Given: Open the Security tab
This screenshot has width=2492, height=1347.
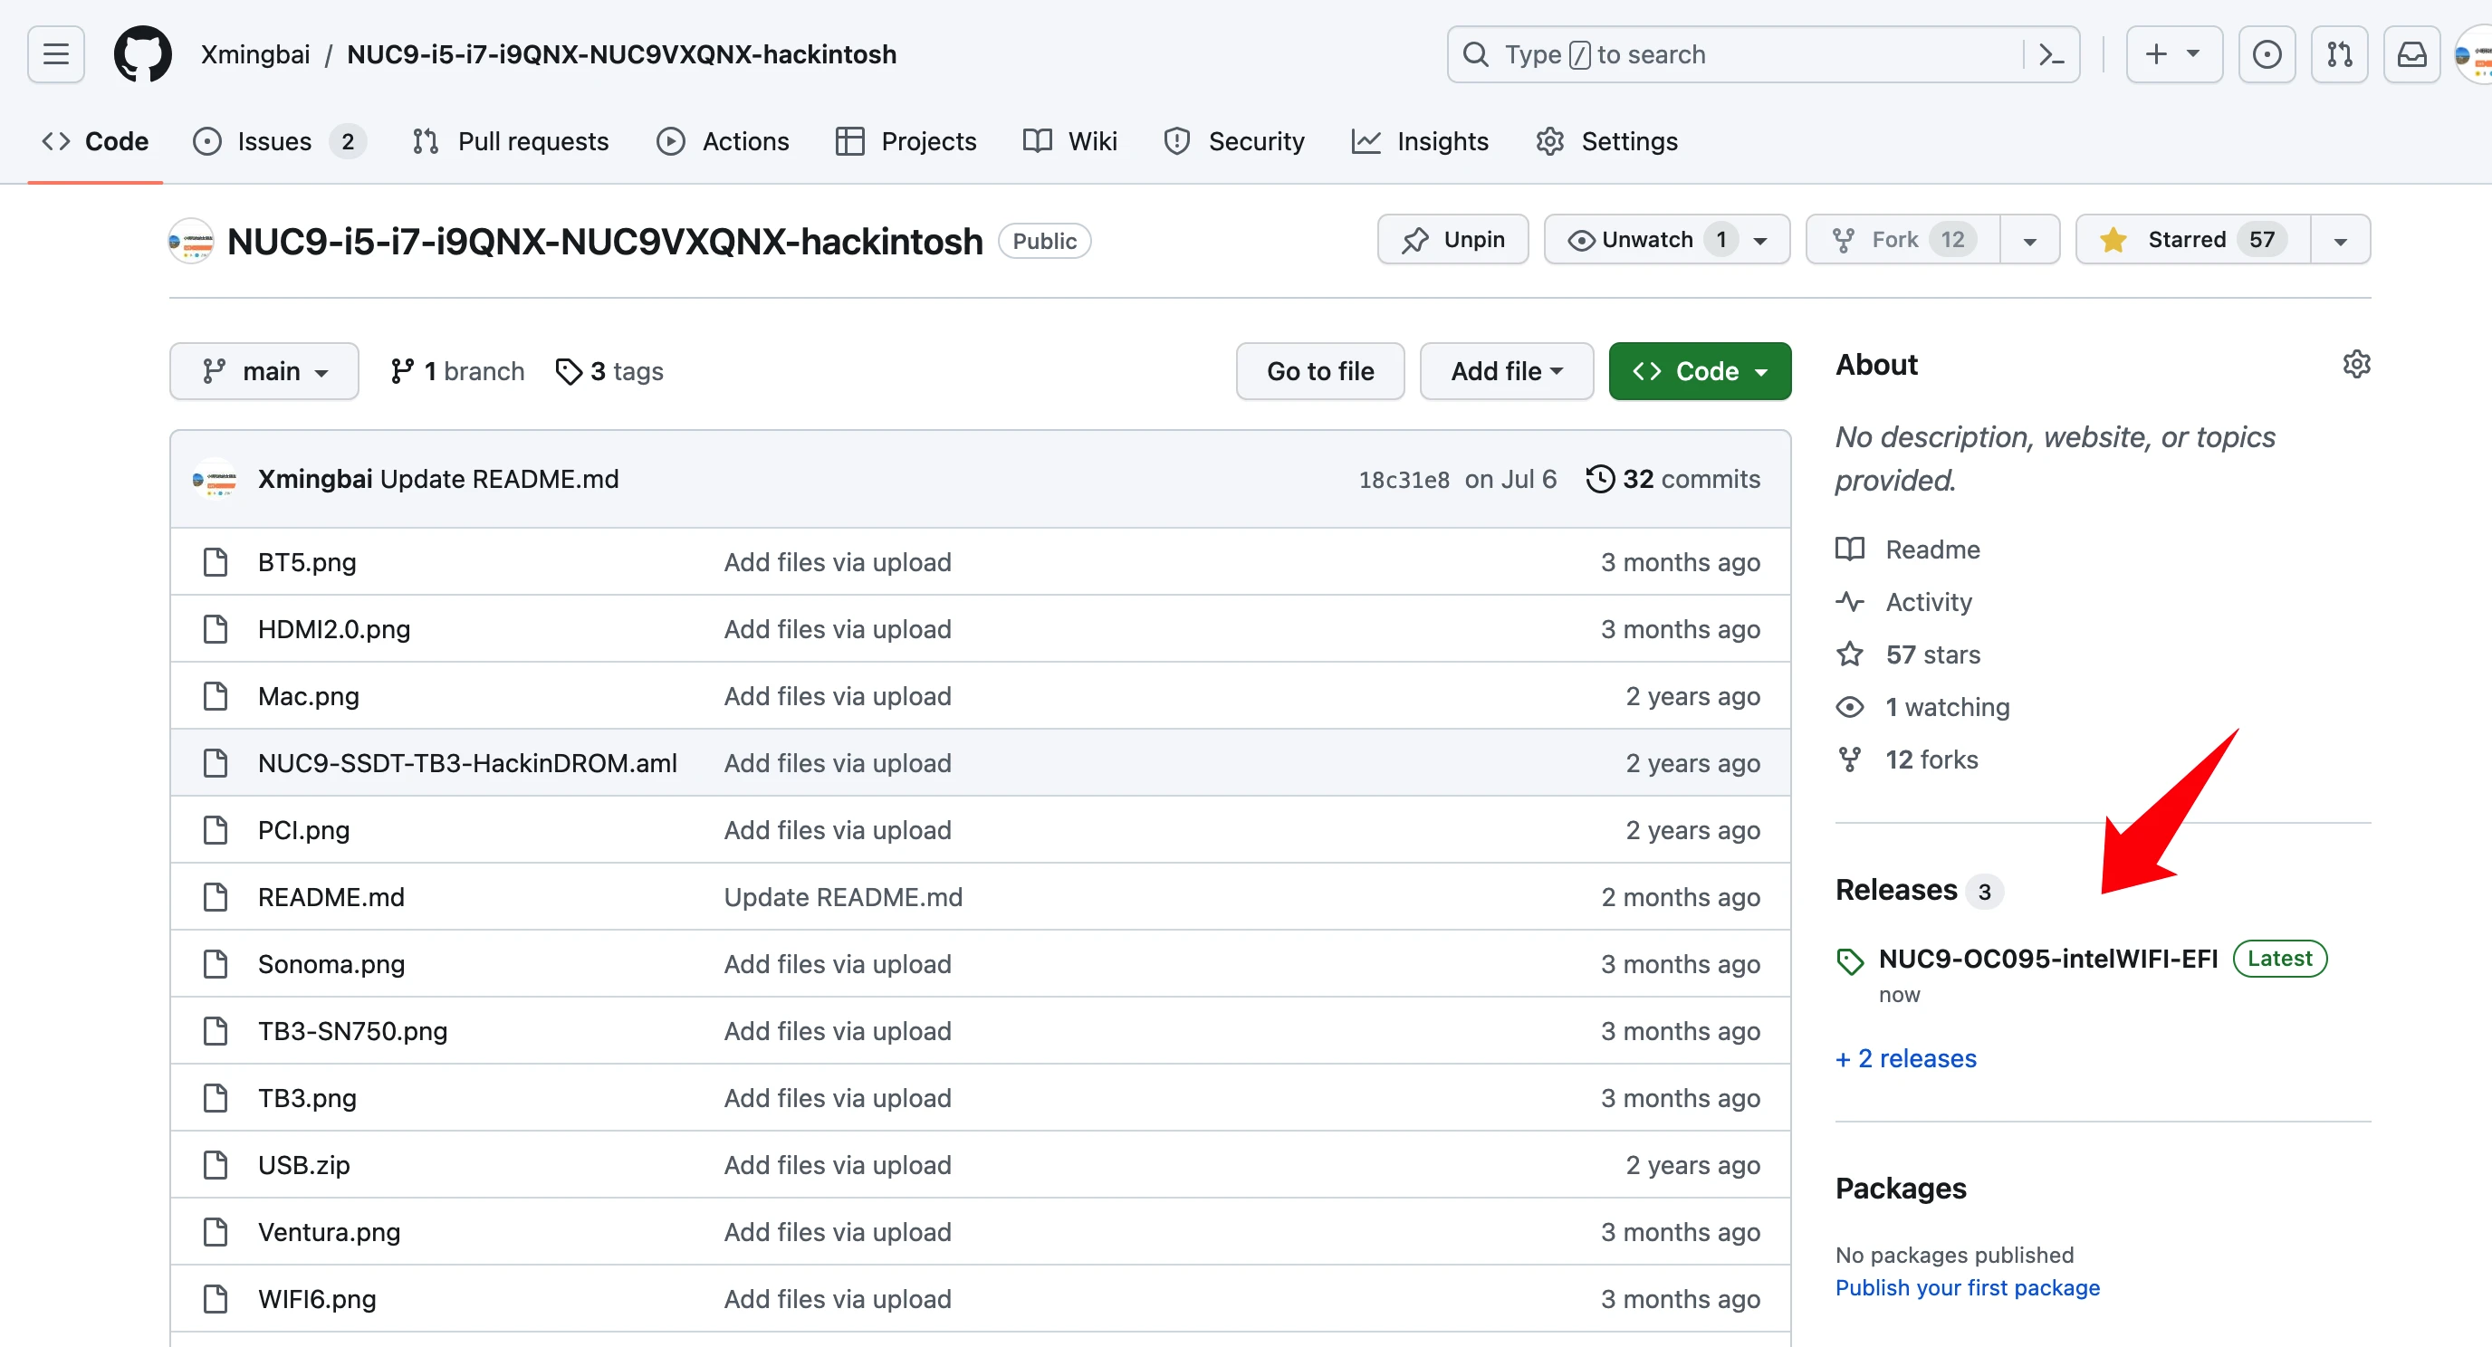Looking at the screenshot, I should click(1234, 141).
